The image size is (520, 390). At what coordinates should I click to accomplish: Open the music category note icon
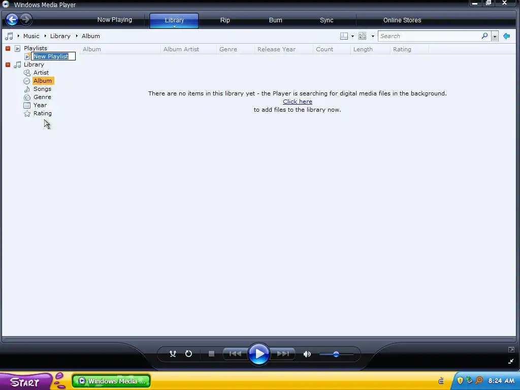(x=9, y=36)
